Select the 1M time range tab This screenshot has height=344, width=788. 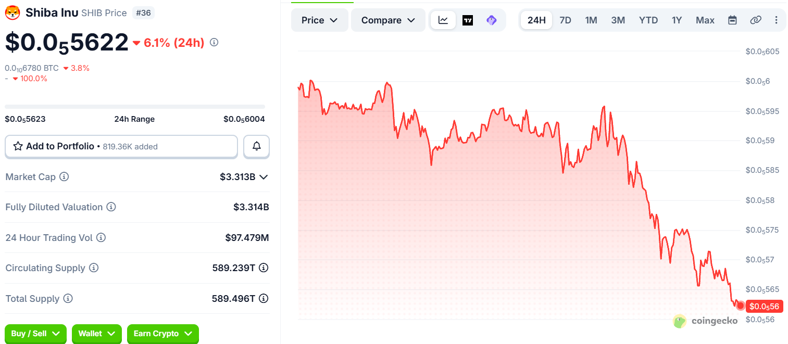pos(591,20)
